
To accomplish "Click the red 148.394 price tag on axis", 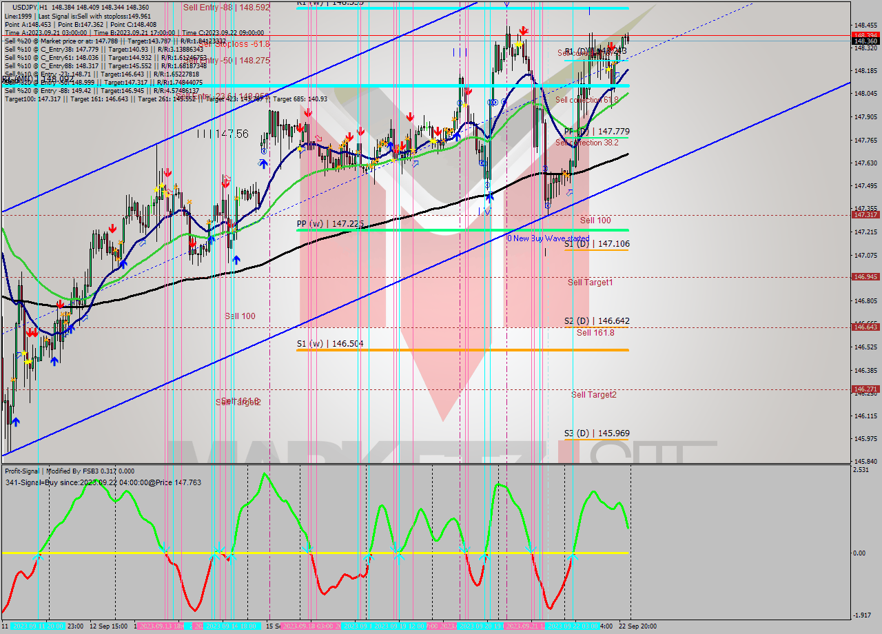I will 865,34.
